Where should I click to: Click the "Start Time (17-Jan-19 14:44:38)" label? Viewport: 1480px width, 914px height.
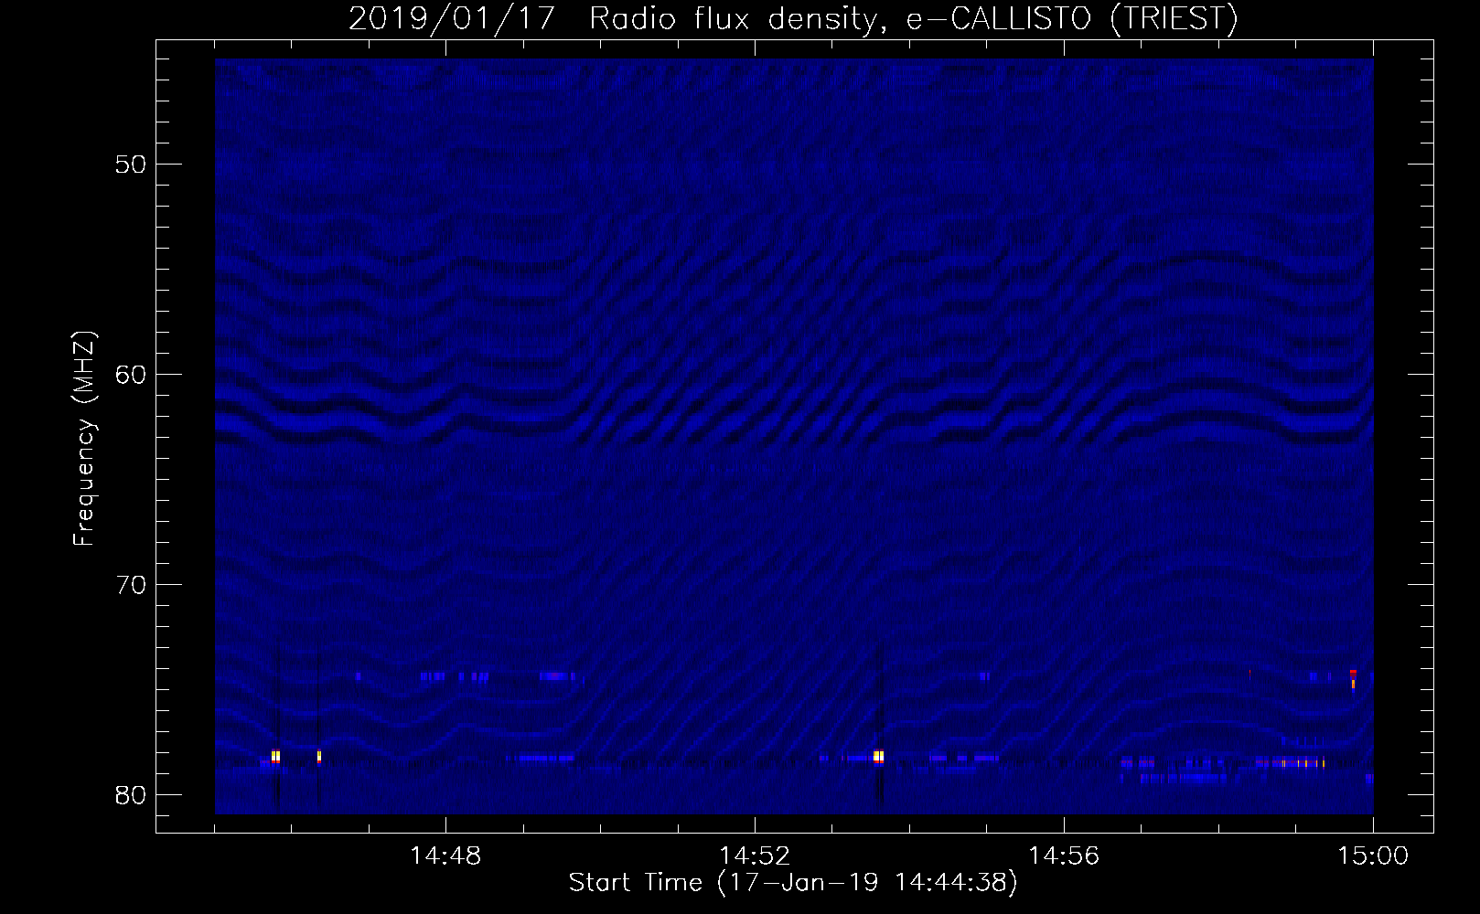pyautogui.click(x=793, y=883)
